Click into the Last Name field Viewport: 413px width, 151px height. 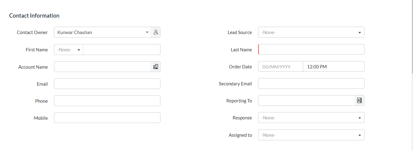point(311,50)
